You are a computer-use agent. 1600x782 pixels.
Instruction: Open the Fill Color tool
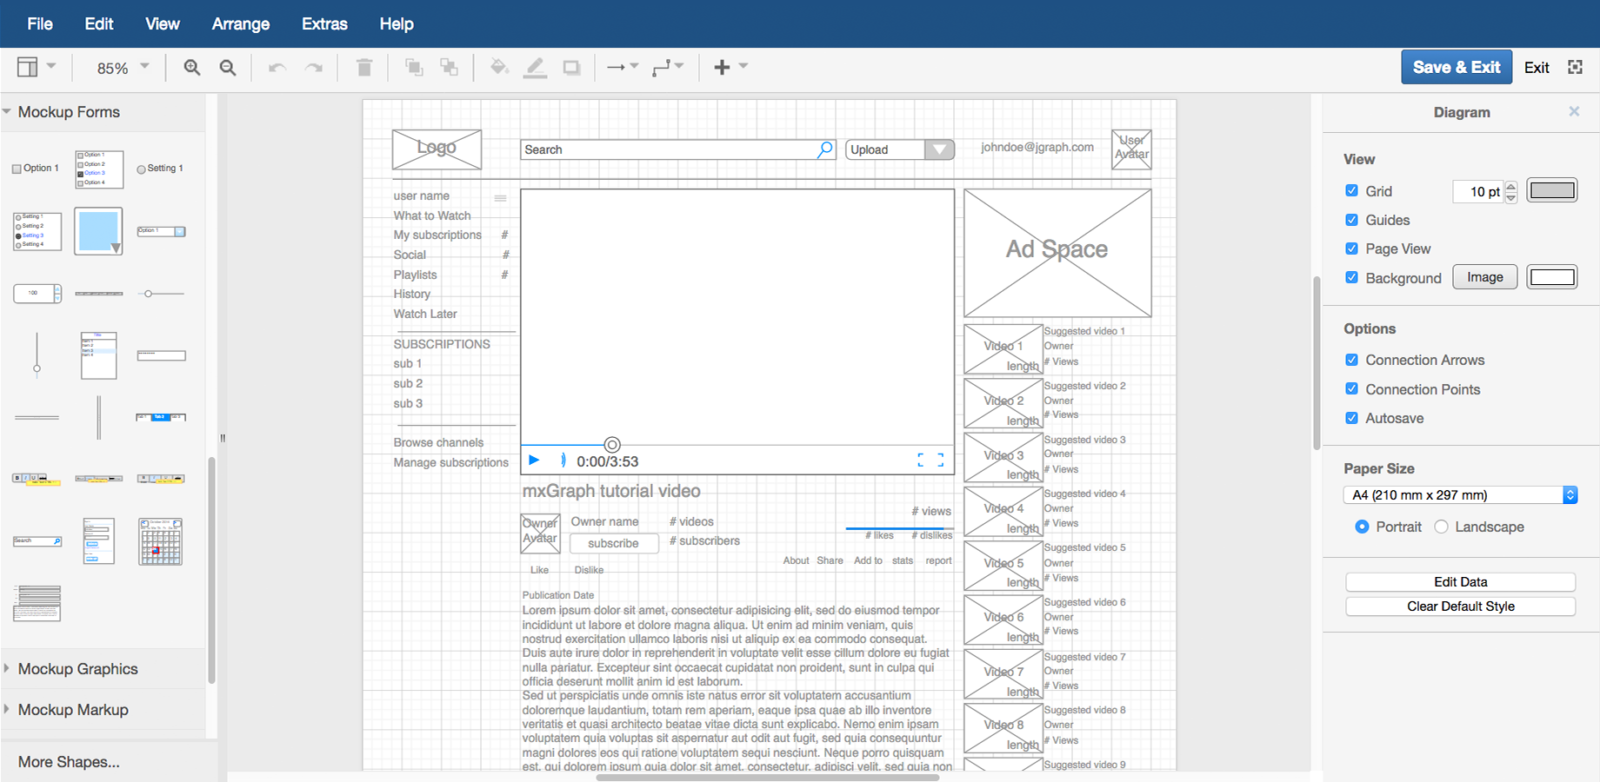500,67
